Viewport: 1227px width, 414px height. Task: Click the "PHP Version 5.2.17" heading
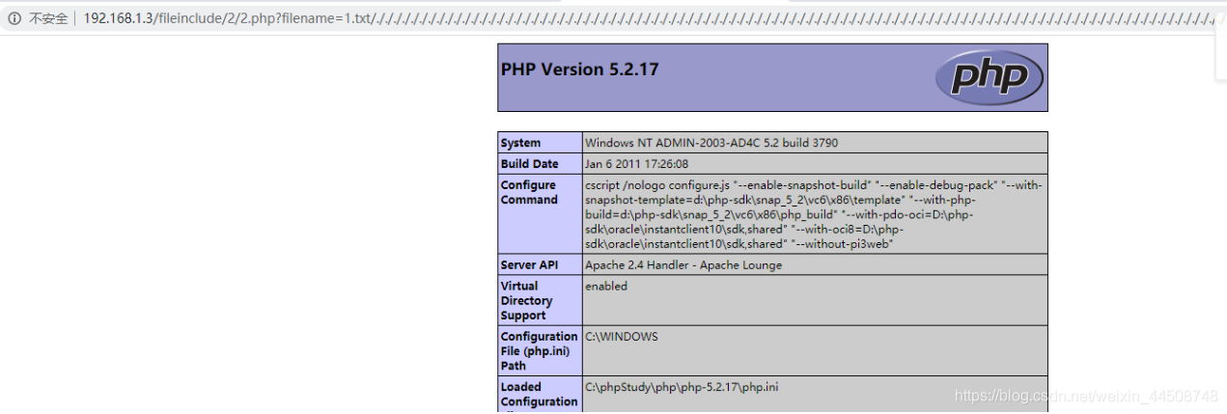580,69
